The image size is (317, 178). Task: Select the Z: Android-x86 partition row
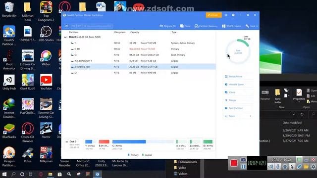coord(143,67)
